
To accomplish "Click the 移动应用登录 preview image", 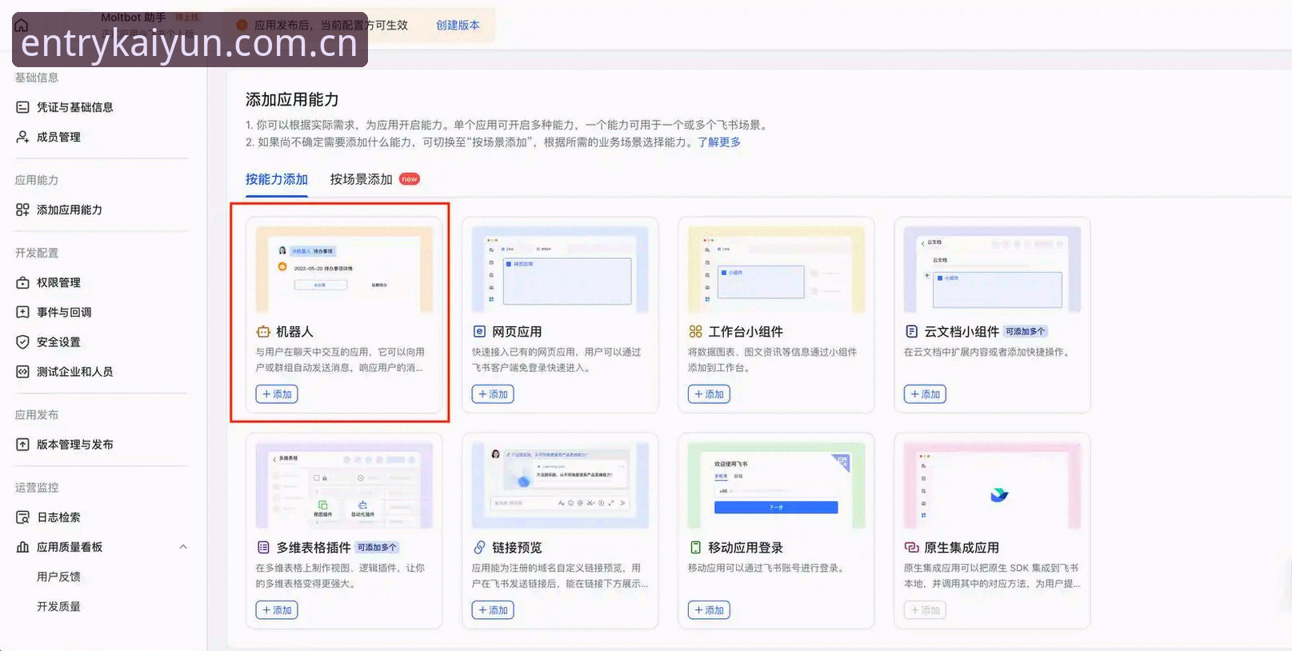I will tap(776, 485).
